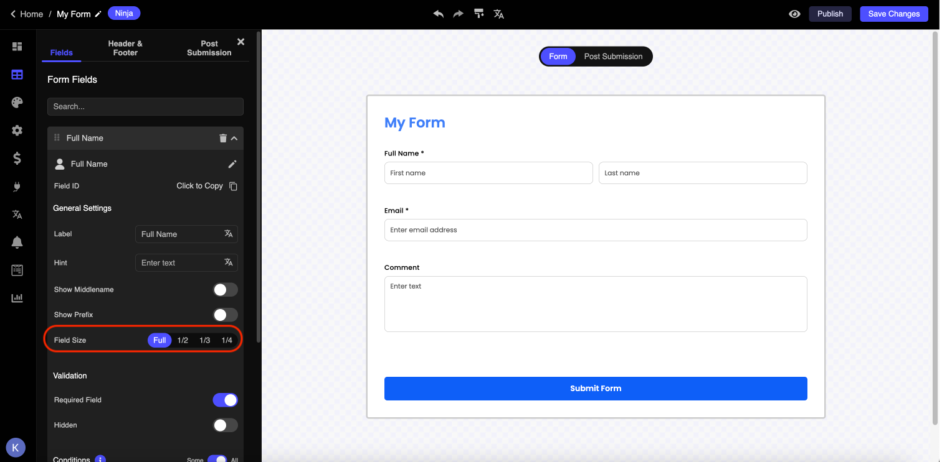
Task: Go back to Home breadcrumb
Action: [x=27, y=14]
